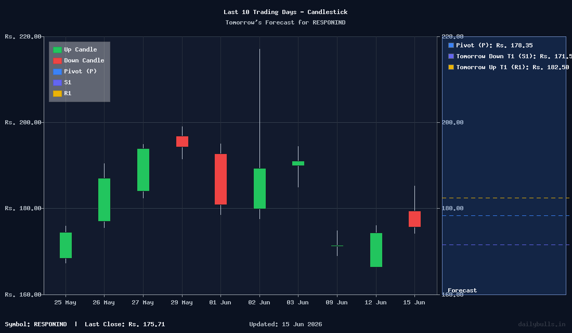Click the chart title 'Last 10 Trading Days - Candlestick'

pyautogui.click(x=285, y=12)
